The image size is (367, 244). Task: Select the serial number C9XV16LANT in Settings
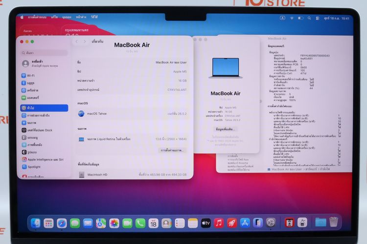pos(177,90)
